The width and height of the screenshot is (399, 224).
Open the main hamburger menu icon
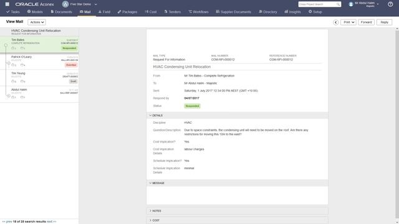pyautogui.click(x=7, y=4)
